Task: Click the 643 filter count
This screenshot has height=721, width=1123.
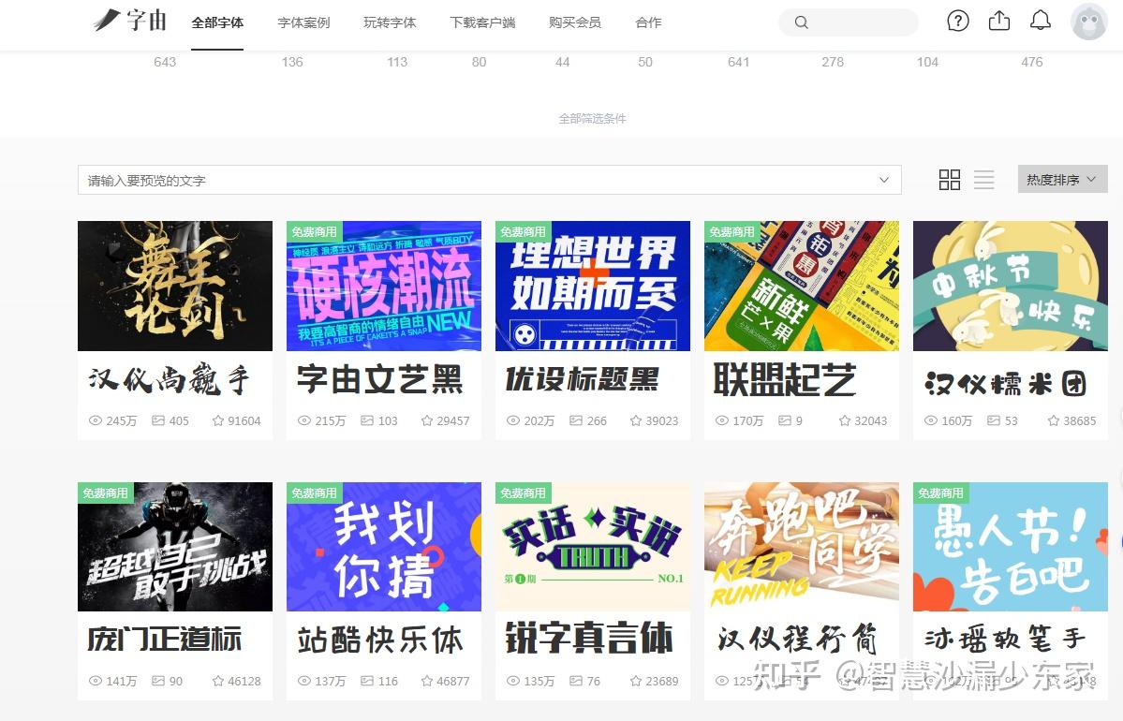Action: point(165,63)
